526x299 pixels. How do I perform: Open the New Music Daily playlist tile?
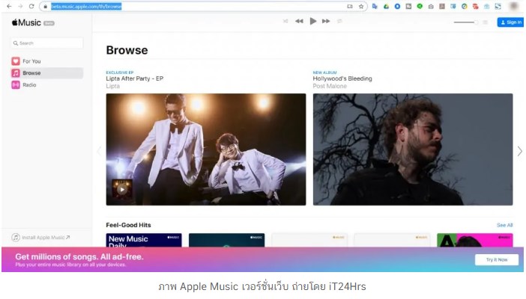tap(144, 241)
